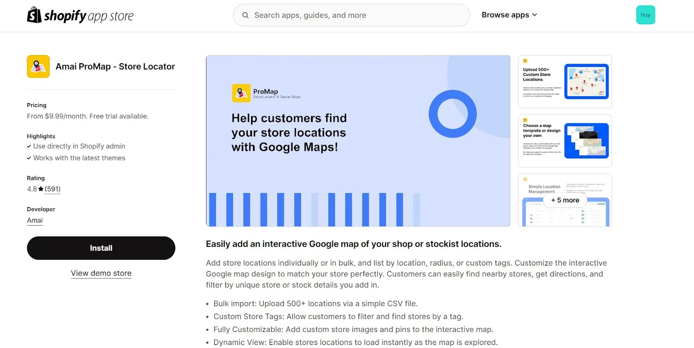Screen dimensions: 694x348
Task: Focus the Search apps, guides, and more field
Action: (x=352, y=15)
